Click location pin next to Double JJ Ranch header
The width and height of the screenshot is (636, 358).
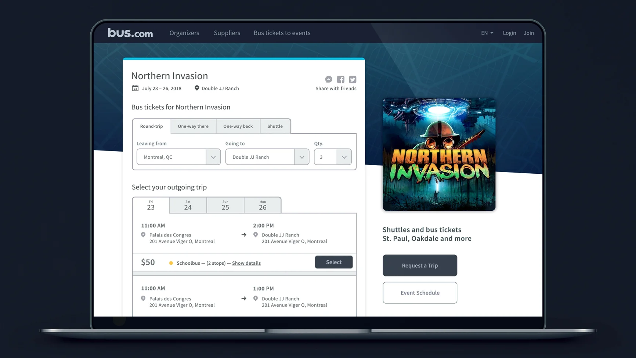(x=197, y=88)
